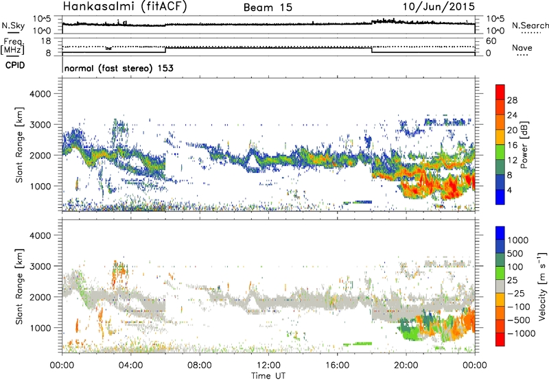
Task: Click the Nave legend label
Action: tap(522, 47)
